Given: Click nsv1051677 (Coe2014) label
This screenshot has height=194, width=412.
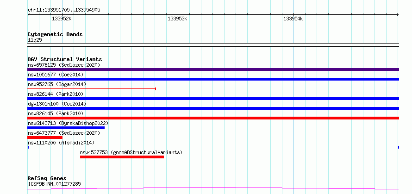Looking at the screenshot, I should [56, 75].
